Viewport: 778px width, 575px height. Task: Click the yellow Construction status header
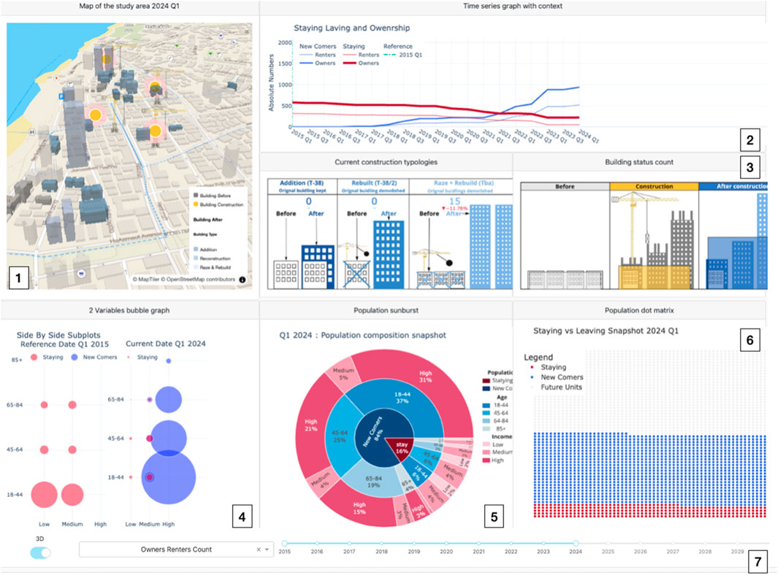tap(655, 186)
